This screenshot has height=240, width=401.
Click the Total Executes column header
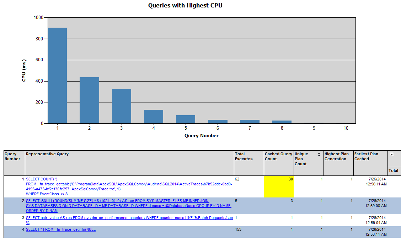244,156
